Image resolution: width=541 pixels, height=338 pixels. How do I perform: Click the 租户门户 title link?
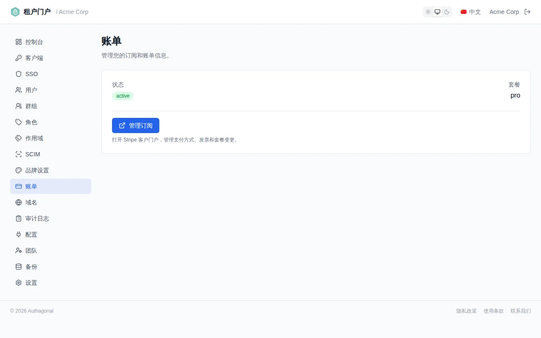click(37, 12)
